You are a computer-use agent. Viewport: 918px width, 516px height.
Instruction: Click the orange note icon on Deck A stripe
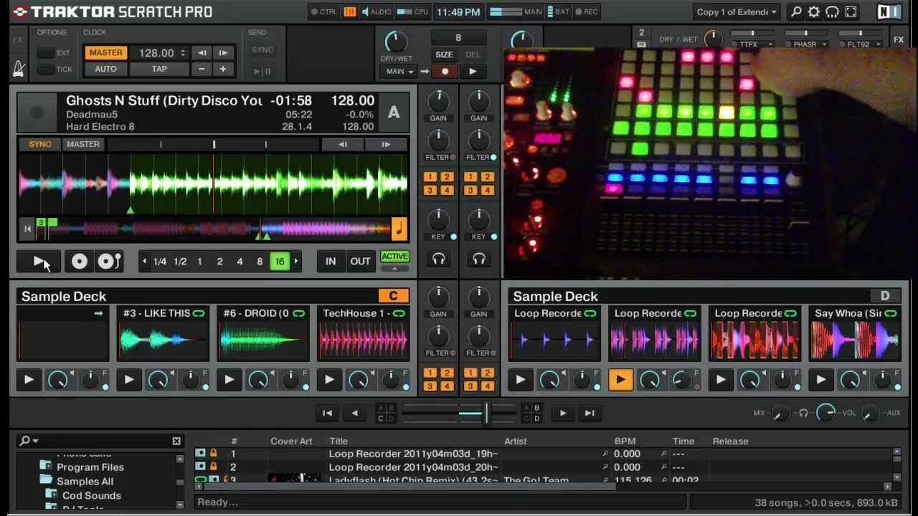tap(399, 229)
